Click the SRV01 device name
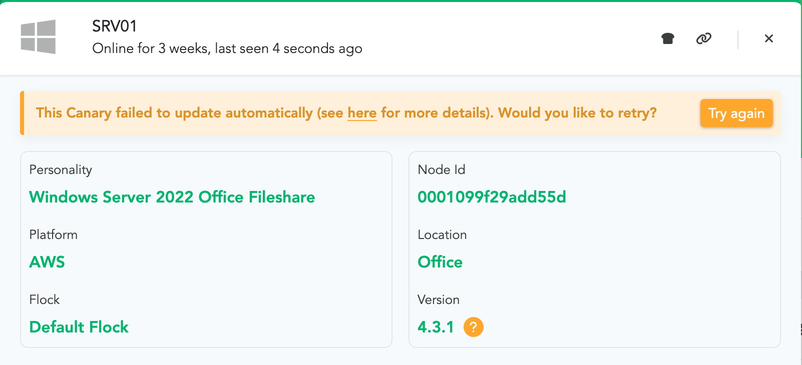The image size is (802, 365). tap(114, 26)
